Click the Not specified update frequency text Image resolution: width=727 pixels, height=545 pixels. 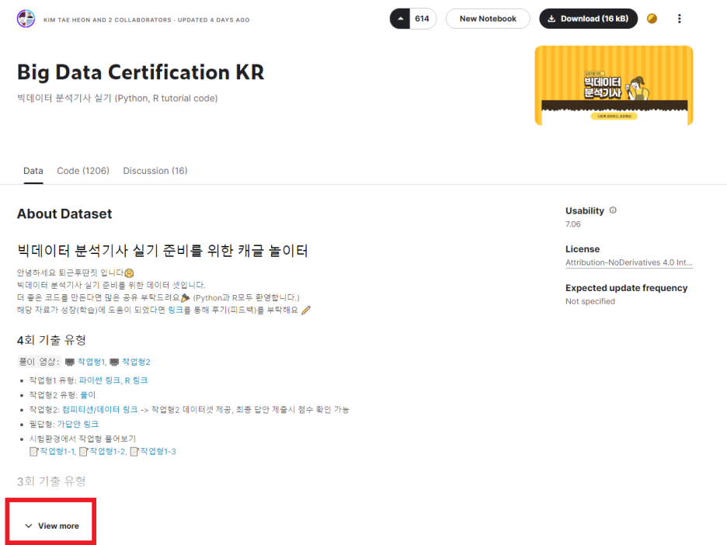(590, 302)
